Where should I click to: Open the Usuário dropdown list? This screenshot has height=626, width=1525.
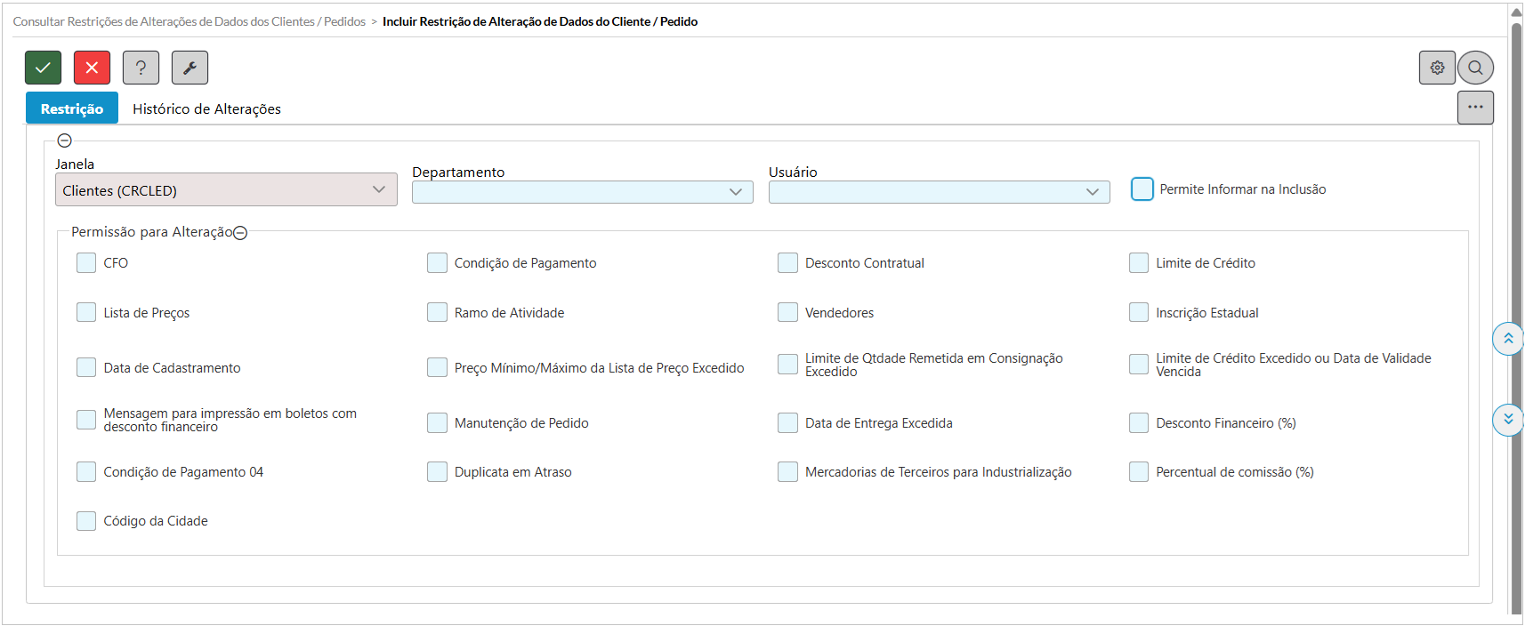click(x=939, y=192)
